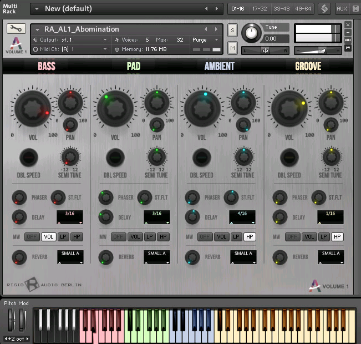Click the GROOVE SEMI TUNE knob
The image size is (361, 344).
click(331, 157)
